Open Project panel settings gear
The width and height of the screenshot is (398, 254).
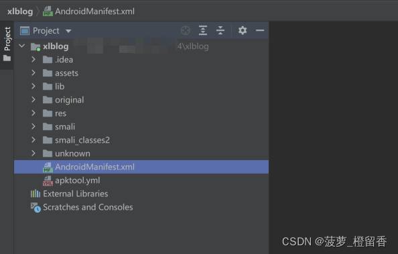point(243,30)
